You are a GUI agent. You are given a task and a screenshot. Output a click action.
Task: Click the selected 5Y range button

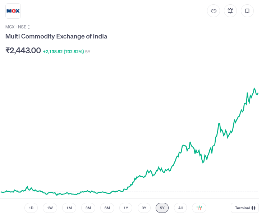[x=162, y=208]
